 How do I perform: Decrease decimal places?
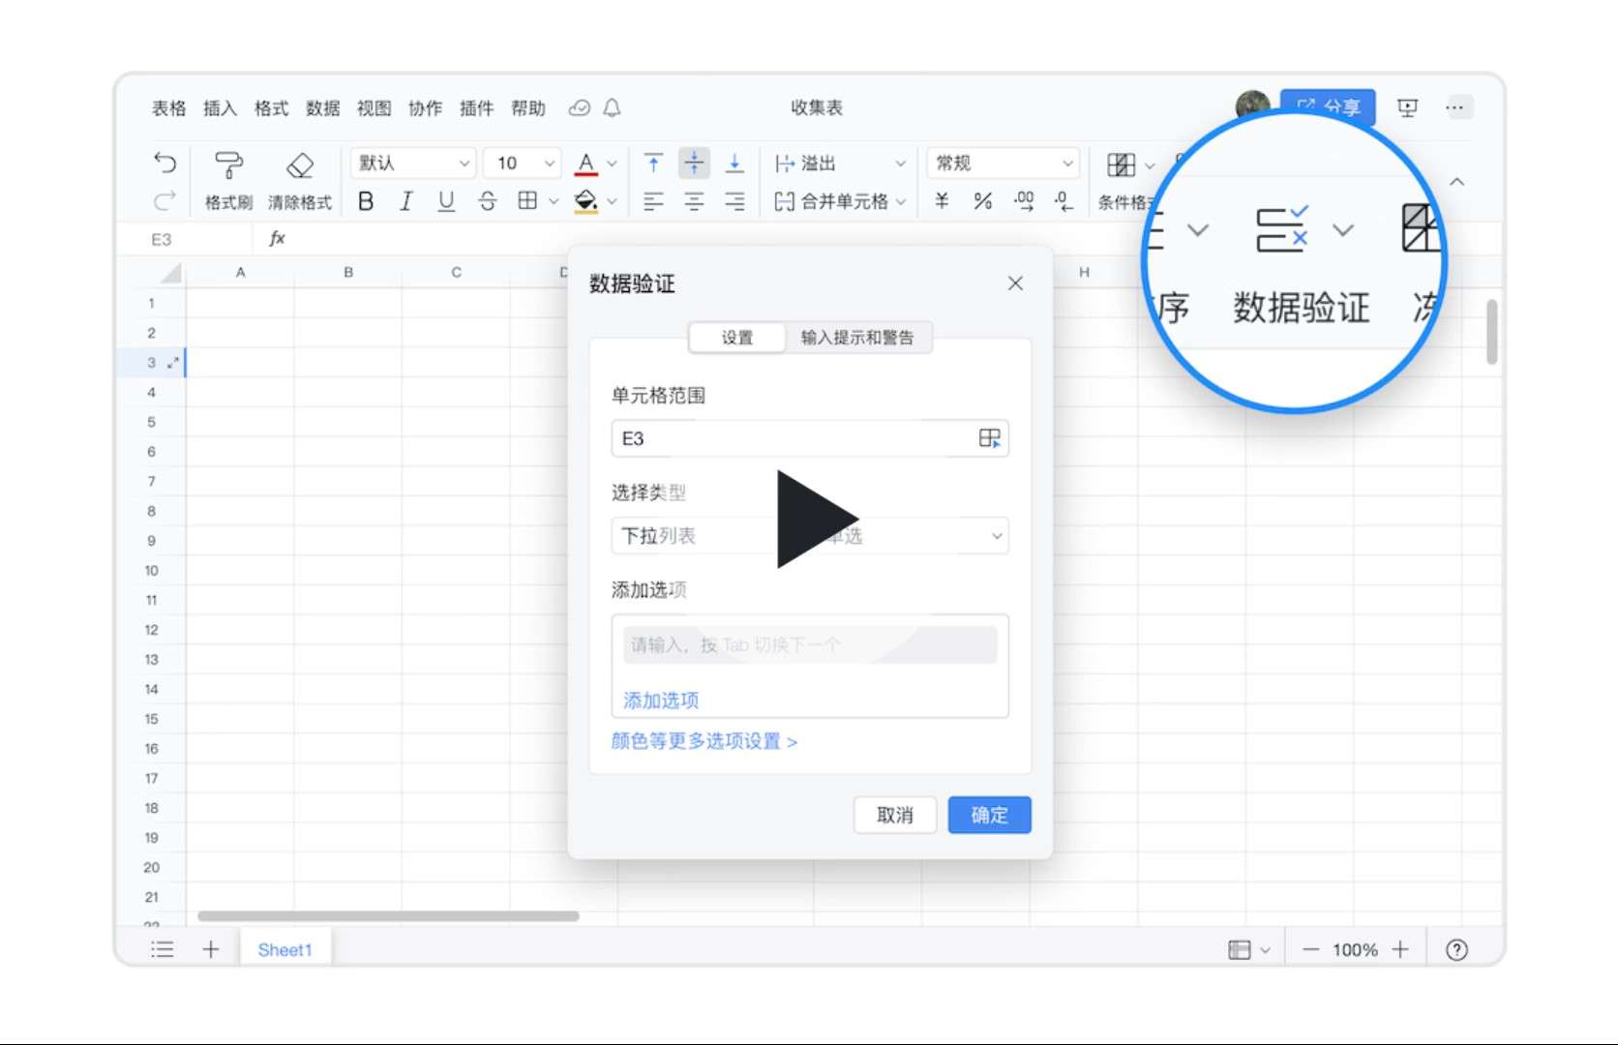click(x=1064, y=201)
